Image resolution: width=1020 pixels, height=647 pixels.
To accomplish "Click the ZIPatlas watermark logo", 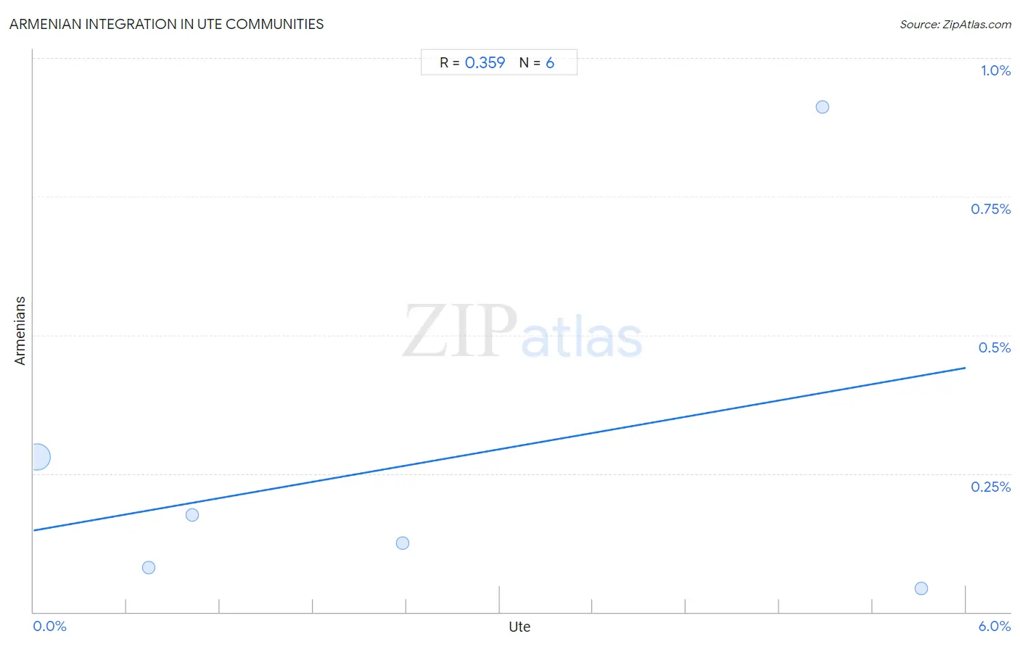I will 522,332.
